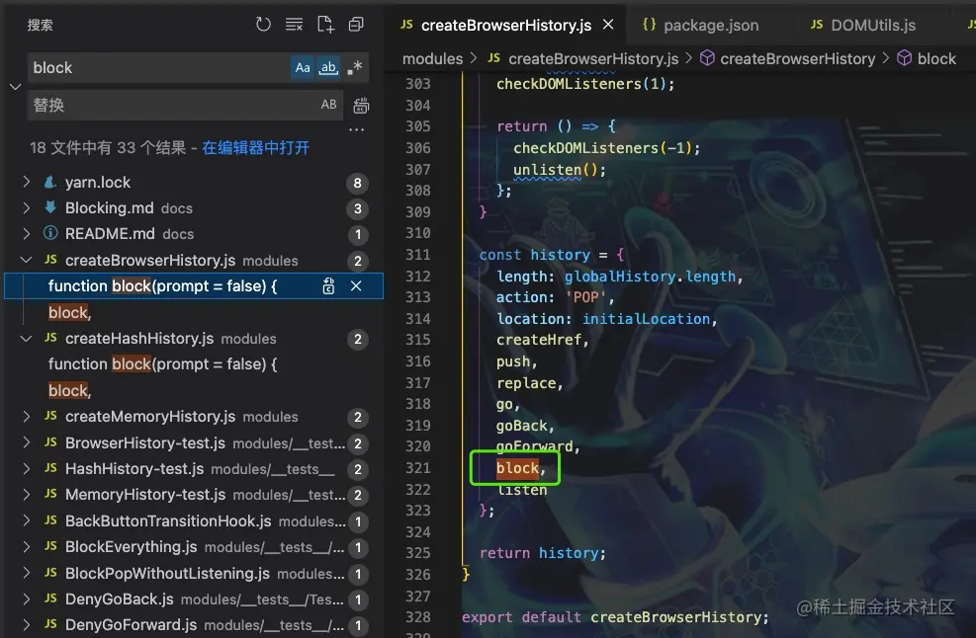Expand createMemoryHistory.js results
Screen dimensions: 976x638
point(26,417)
